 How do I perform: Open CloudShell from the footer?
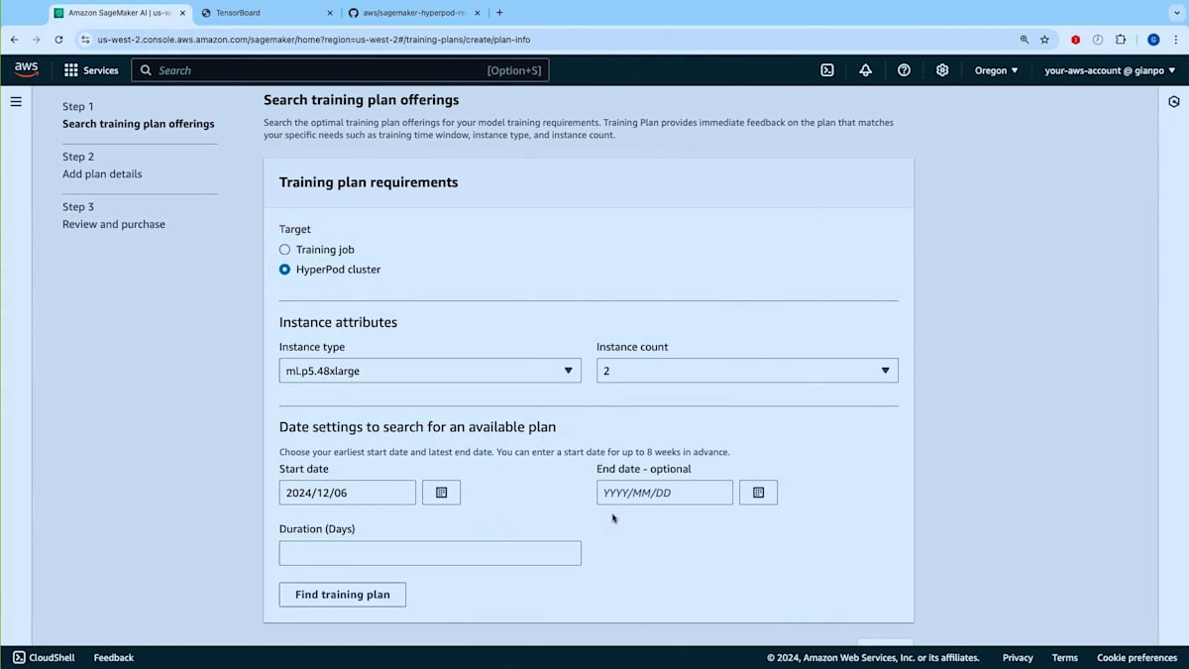[46, 657]
